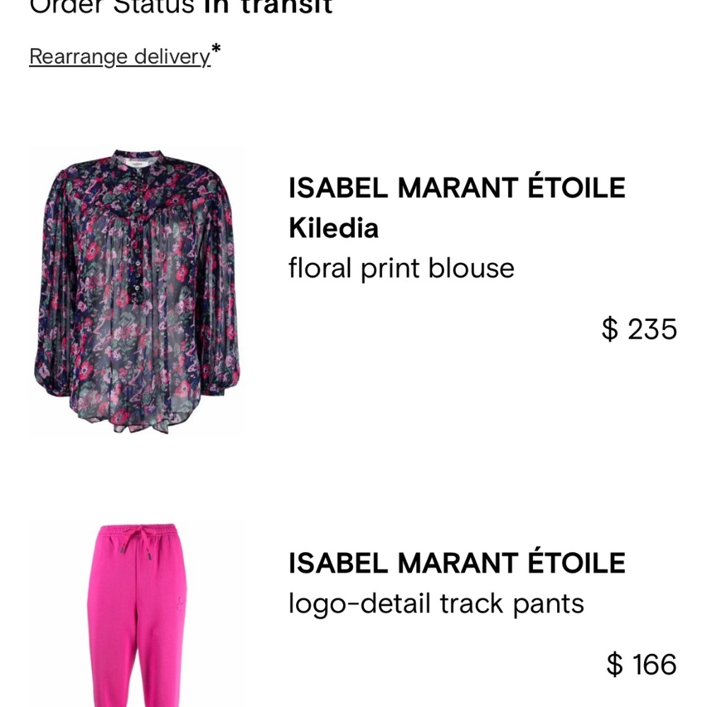Click the asterisk after Rearrange delivery

[214, 49]
